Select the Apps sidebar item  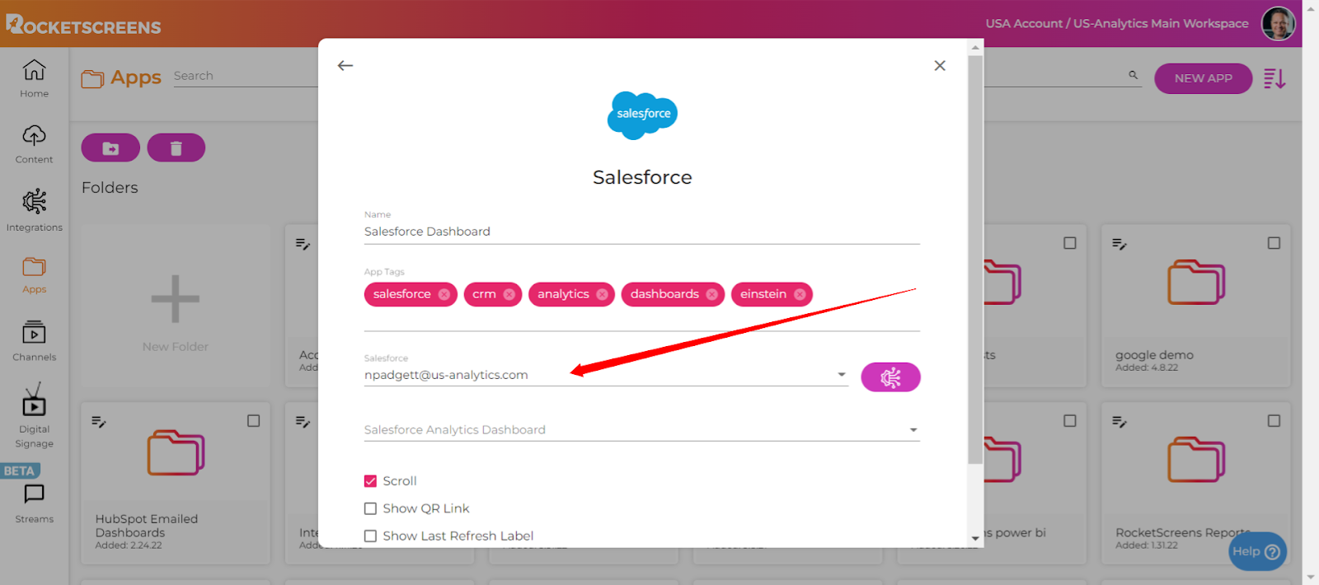click(34, 276)
